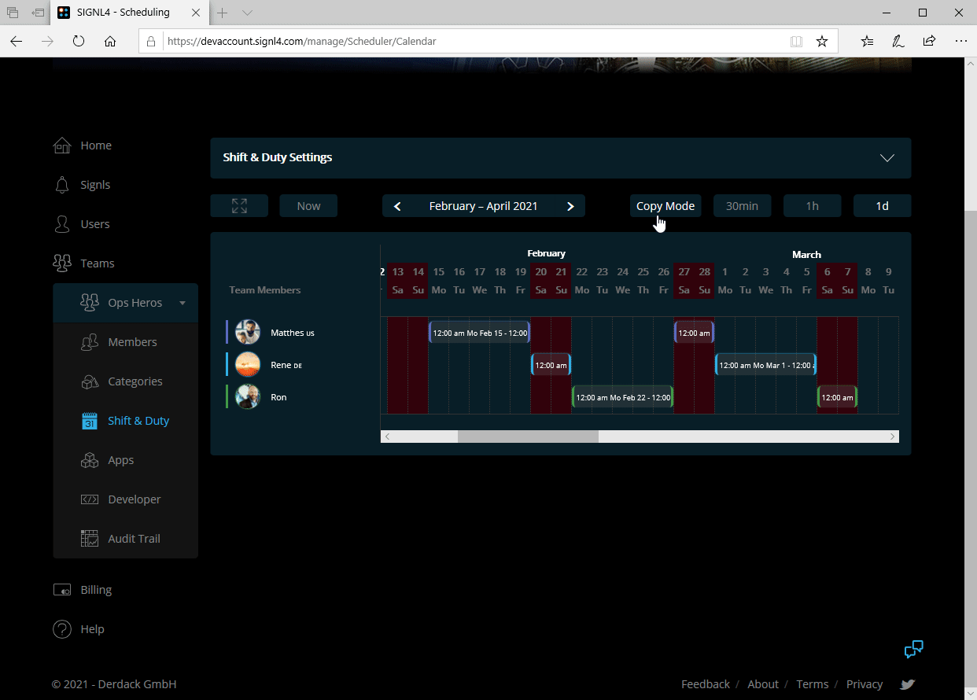Open the Privacy link
977x700 pixels.
click(865, 684)
